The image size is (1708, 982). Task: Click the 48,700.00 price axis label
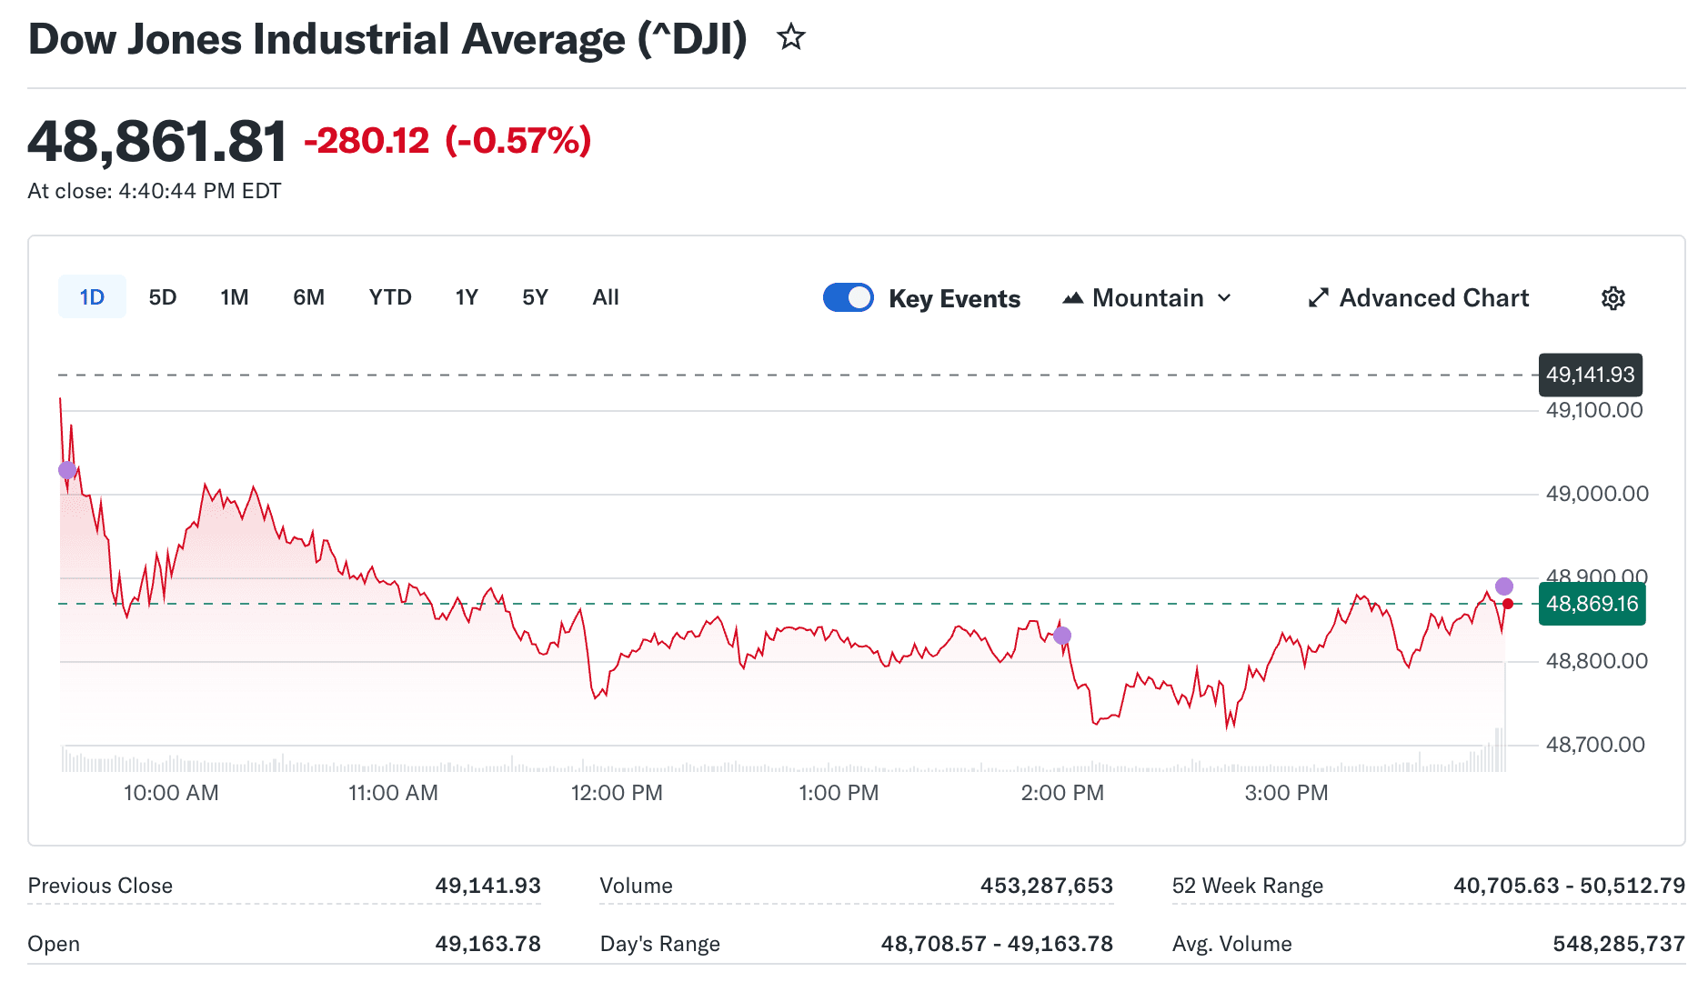[1596, 745]
